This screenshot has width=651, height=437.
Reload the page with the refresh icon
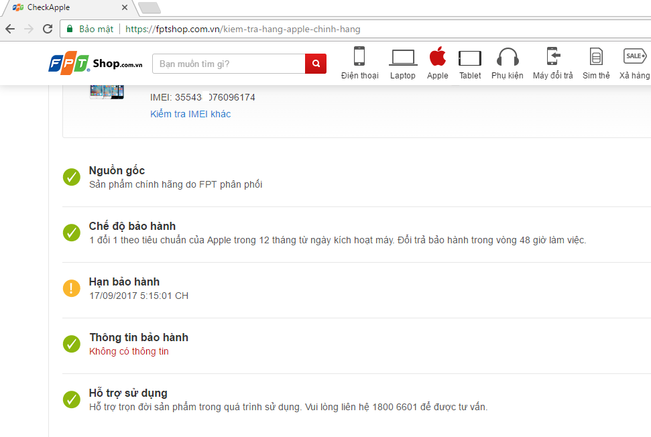pyautogui.click(x=48, y=29)
